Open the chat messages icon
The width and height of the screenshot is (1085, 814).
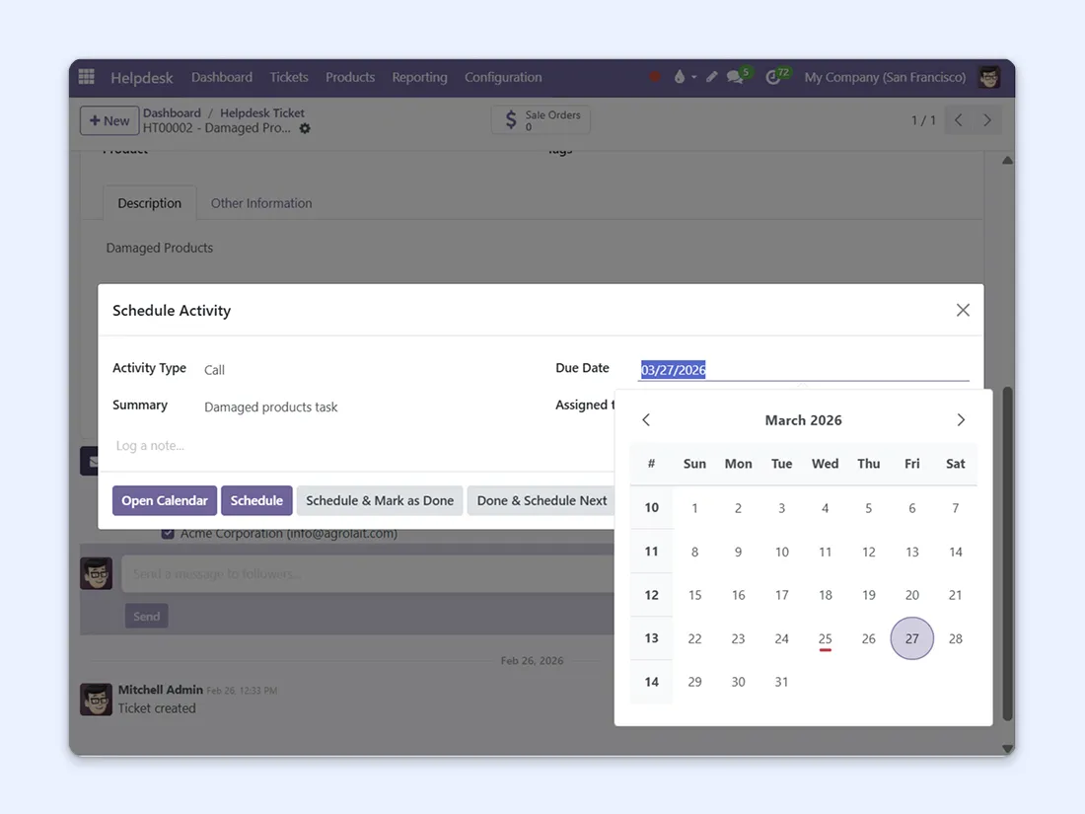(x=735, y=77)
